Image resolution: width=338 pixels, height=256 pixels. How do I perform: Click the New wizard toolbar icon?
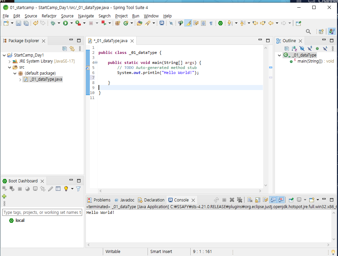6,23
